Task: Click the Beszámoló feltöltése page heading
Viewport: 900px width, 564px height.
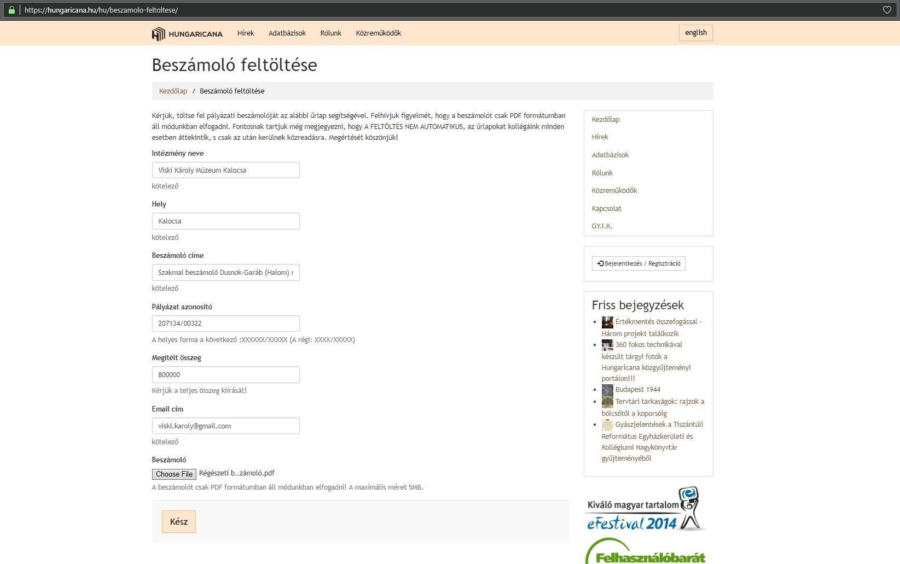Action: pyautogui.click(x=235, y=65)
